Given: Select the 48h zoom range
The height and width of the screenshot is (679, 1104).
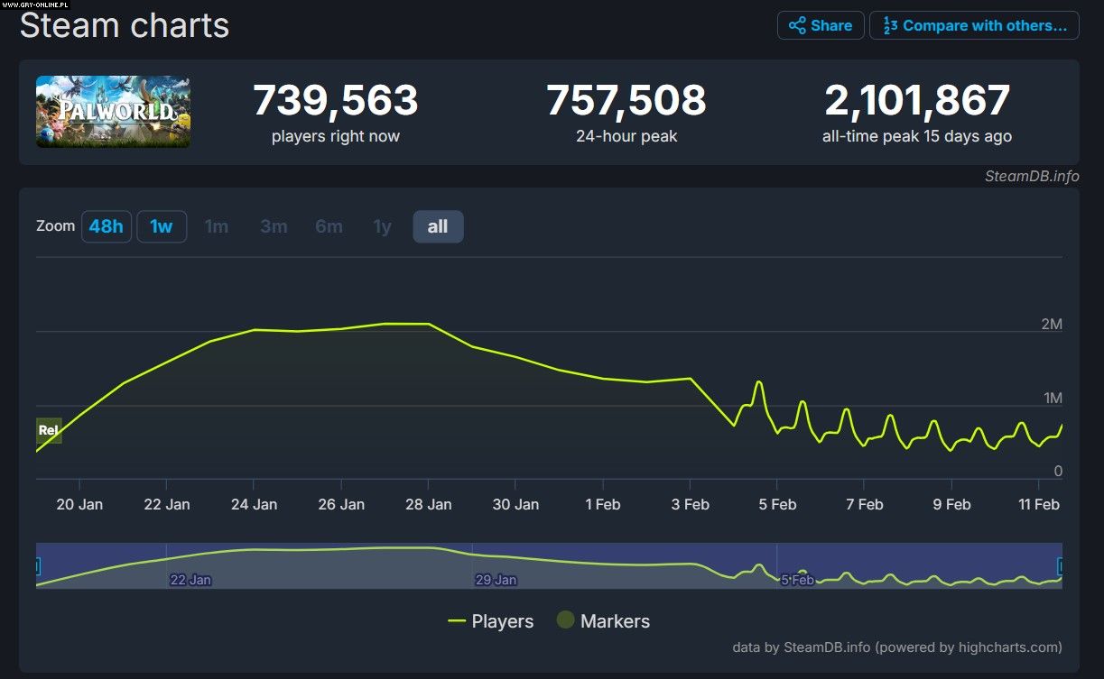Looking at the screenshot, I should click(x=106, y=226).
